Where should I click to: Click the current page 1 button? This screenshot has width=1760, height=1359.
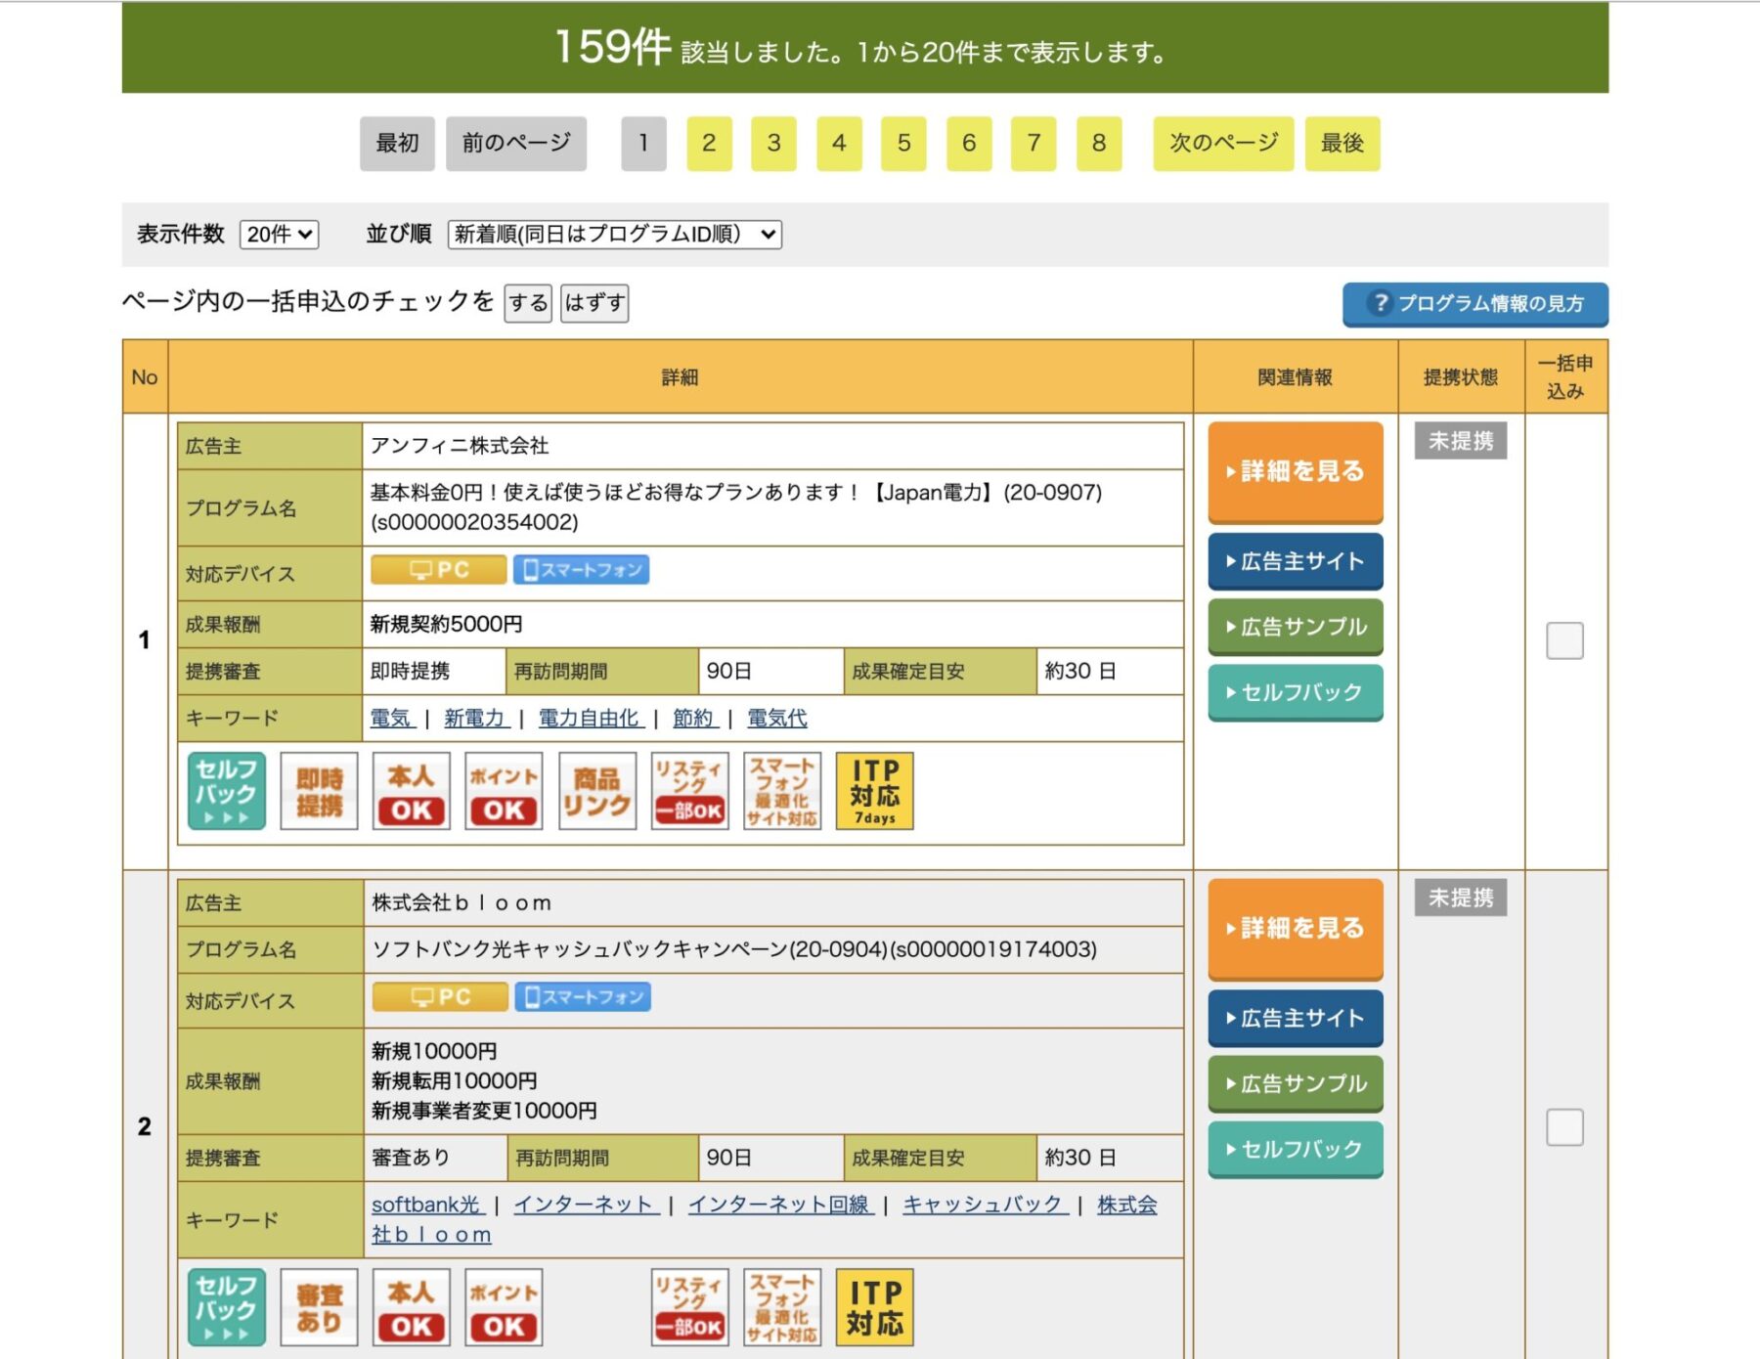pyautogui.click(x=643, y=144)
